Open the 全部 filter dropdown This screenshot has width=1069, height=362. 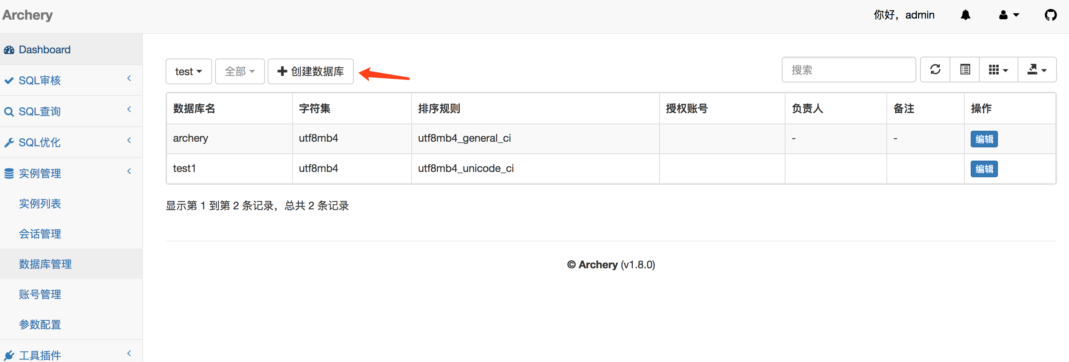[x=239, y=71]
